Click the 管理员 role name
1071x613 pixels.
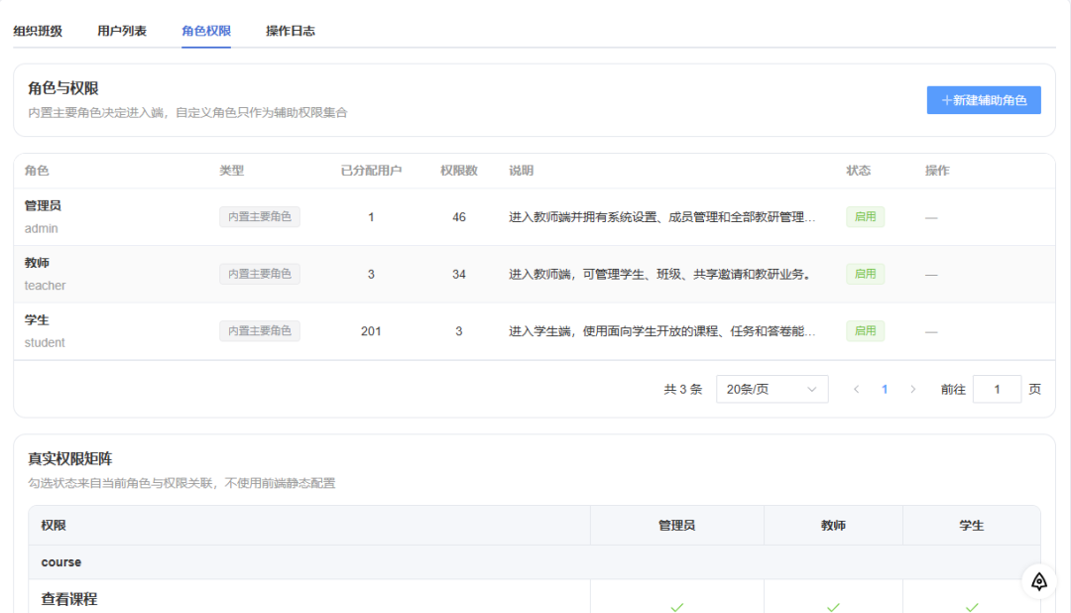[x=43, y=205]
